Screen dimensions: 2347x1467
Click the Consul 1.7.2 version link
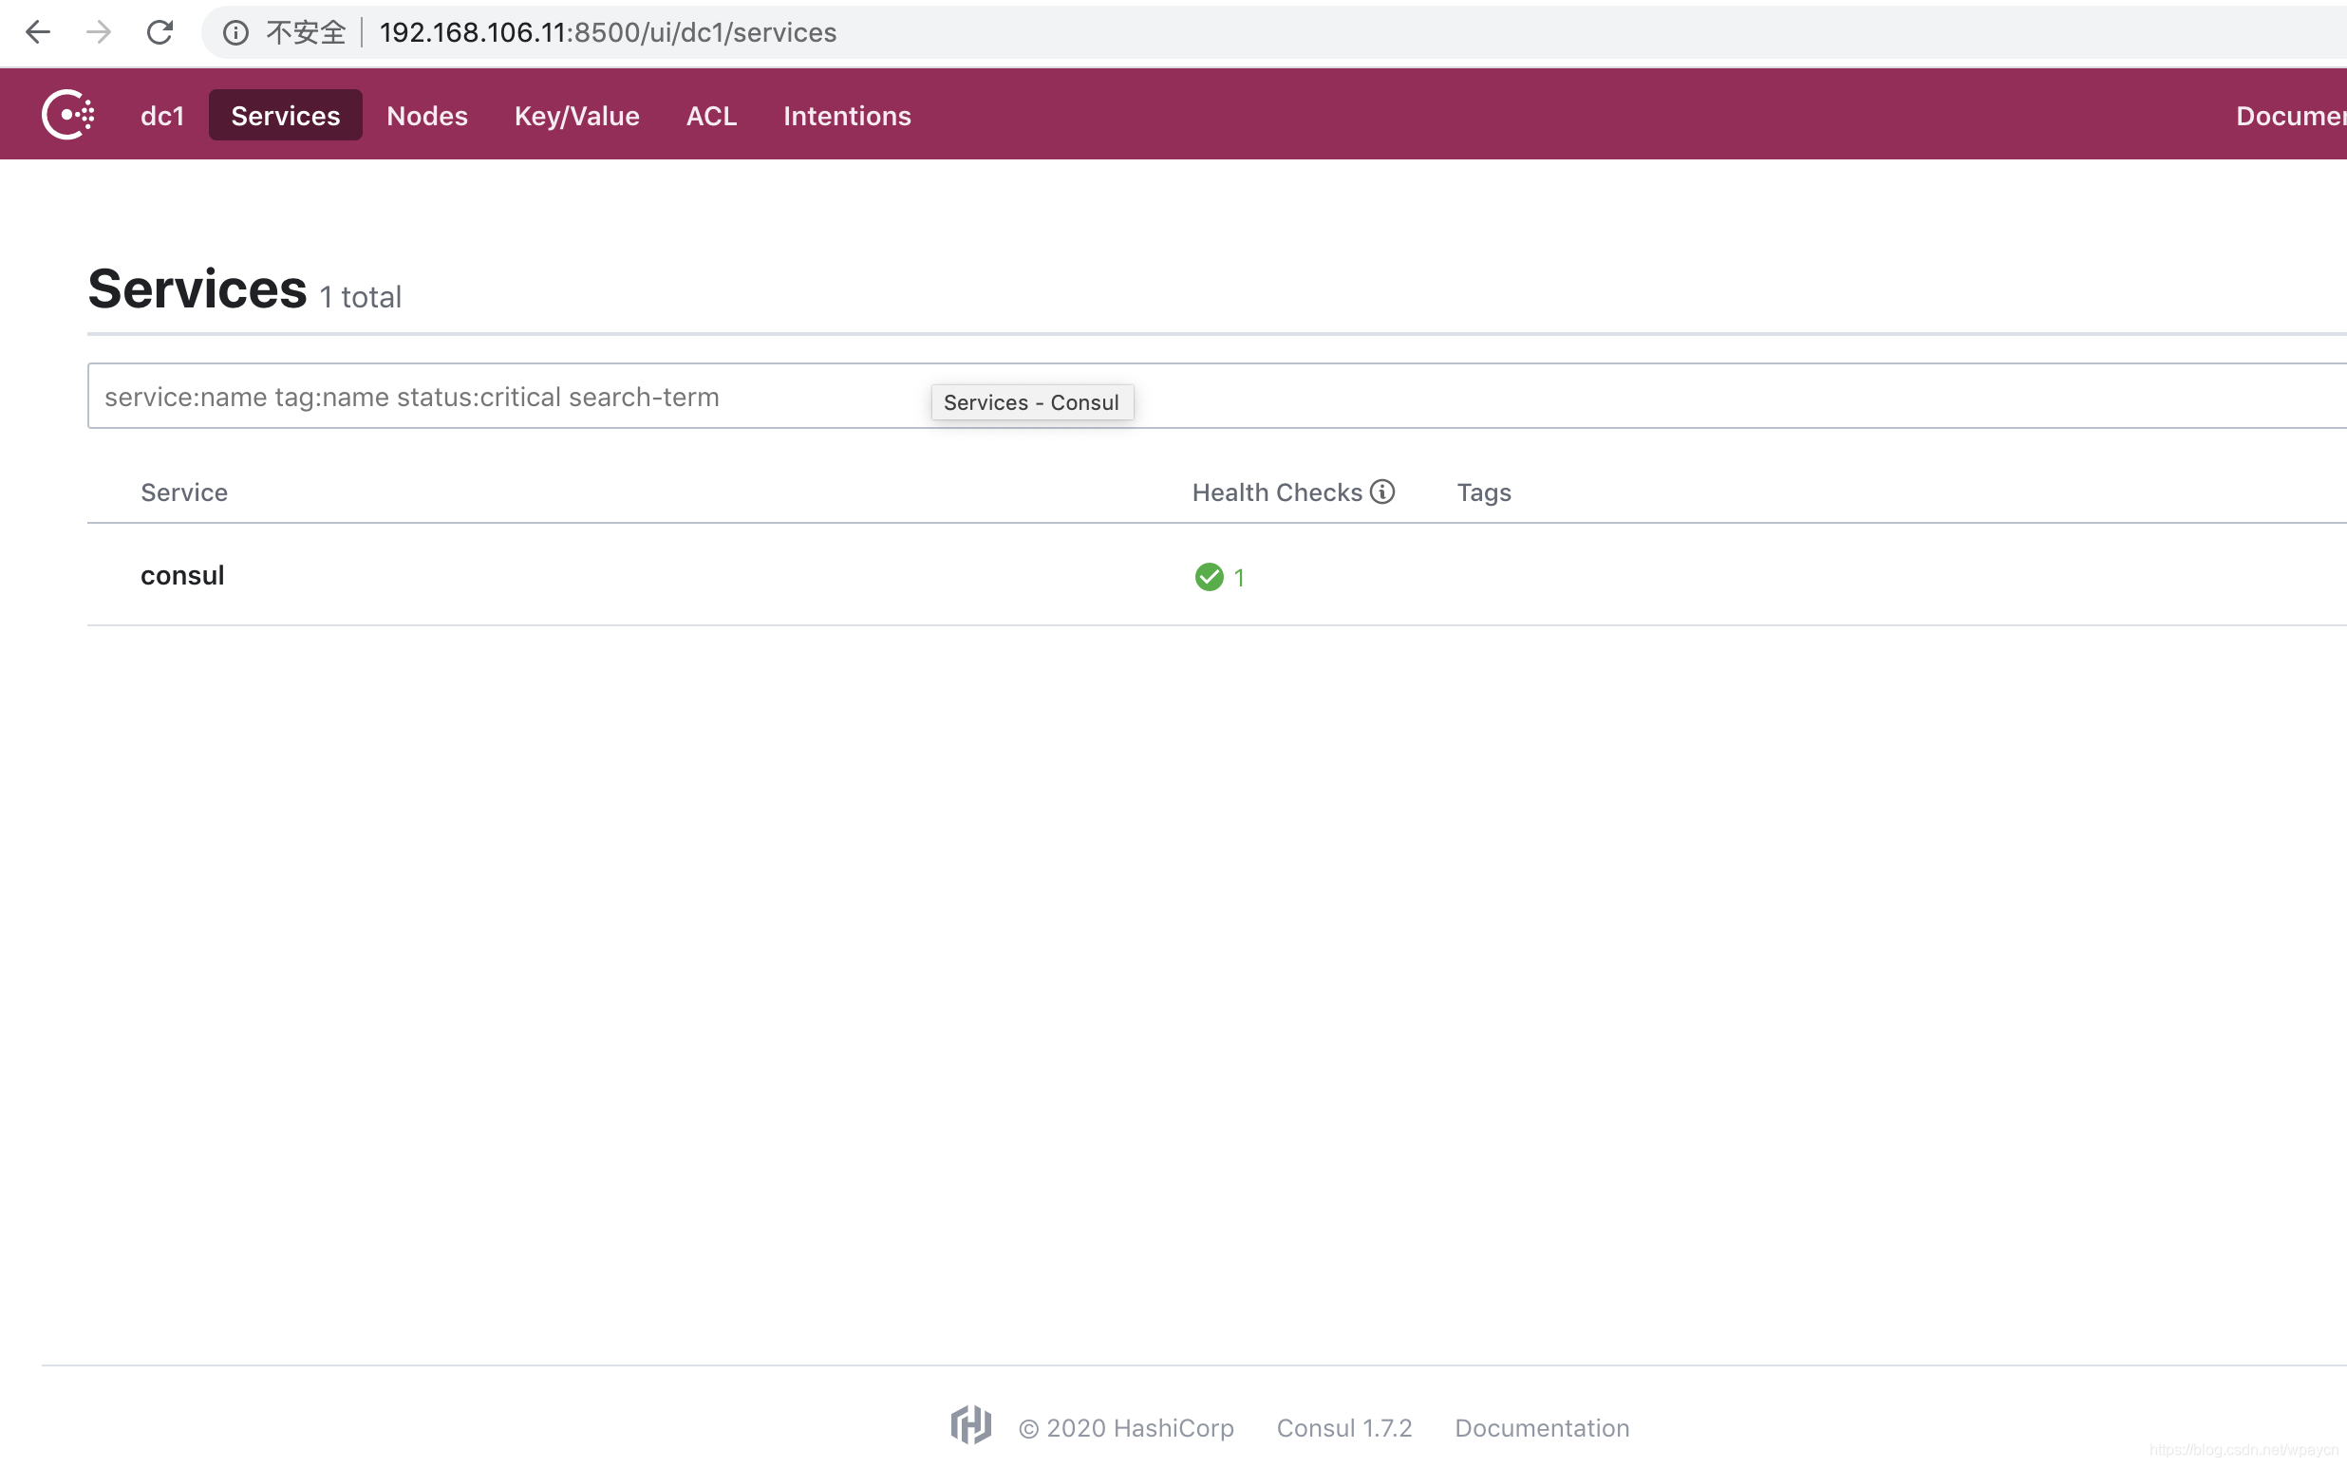(1343, 1428)
